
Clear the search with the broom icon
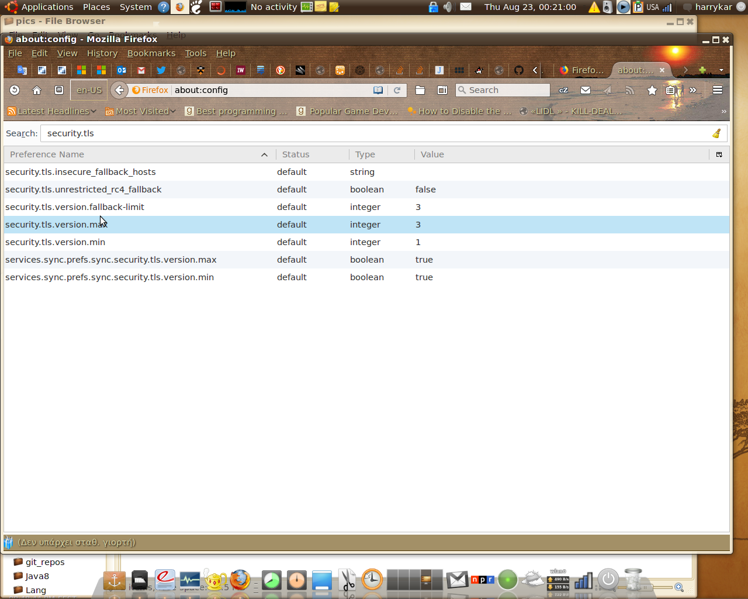tap(715, 133)
